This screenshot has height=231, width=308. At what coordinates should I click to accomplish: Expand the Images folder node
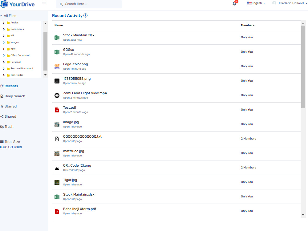[x=3, y=43]
